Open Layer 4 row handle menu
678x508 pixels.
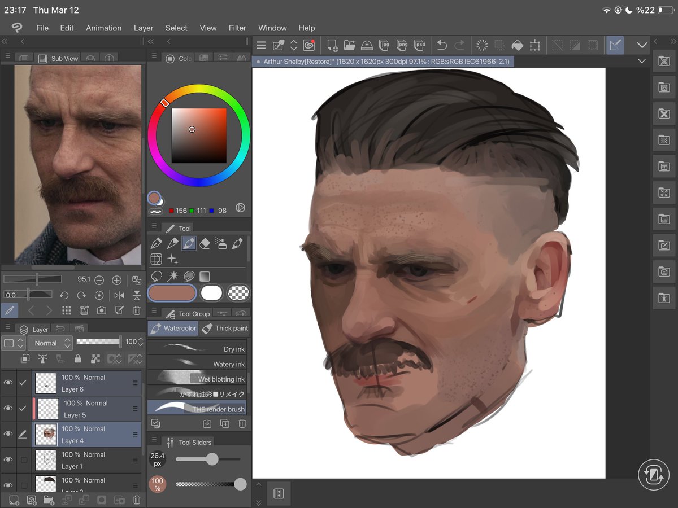pos(136,434)
